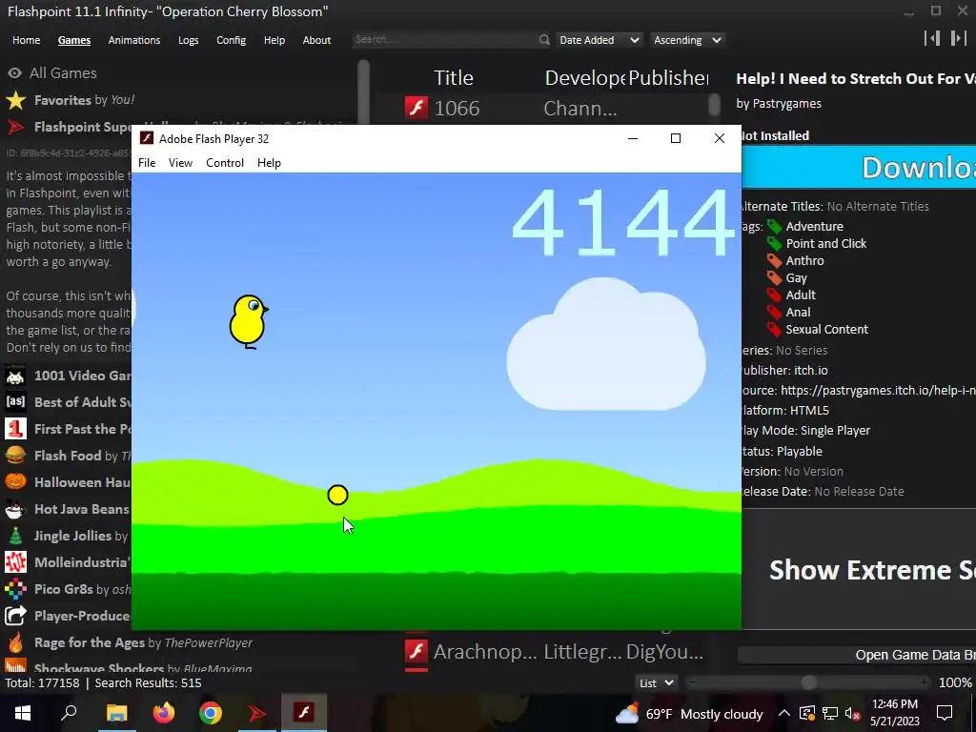Click the All Games eye icon
Image resolution: width=976 pixels, height=732 pixels.
15,72
